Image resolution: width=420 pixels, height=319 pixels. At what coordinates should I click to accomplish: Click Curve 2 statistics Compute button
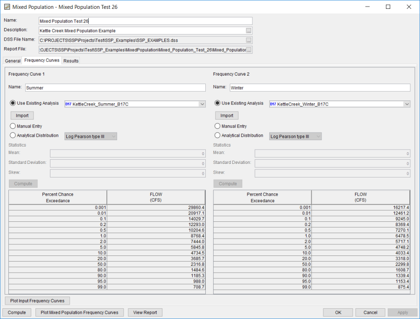pos(228,184)
